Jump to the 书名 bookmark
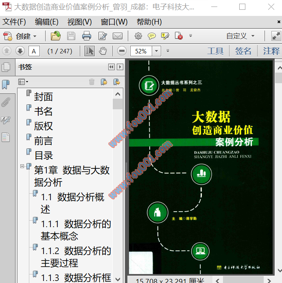 (44, 111)
